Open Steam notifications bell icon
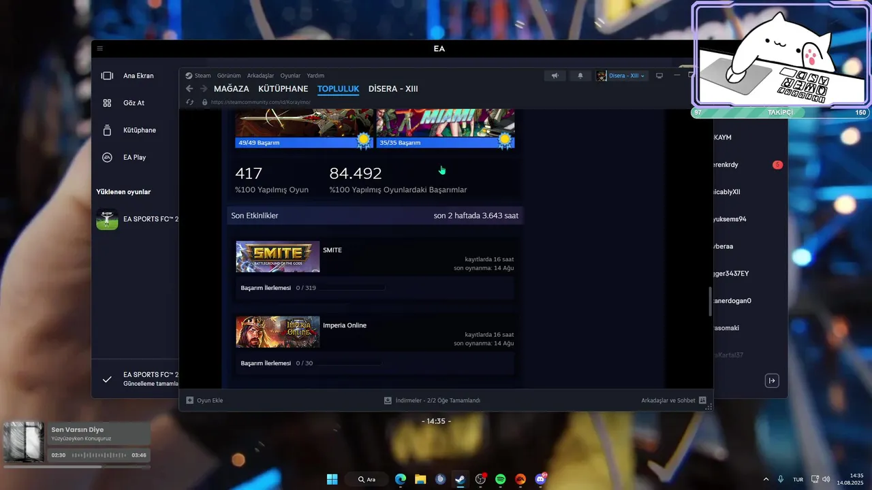Viewport: 872px width, 490px height. (580, 76)
